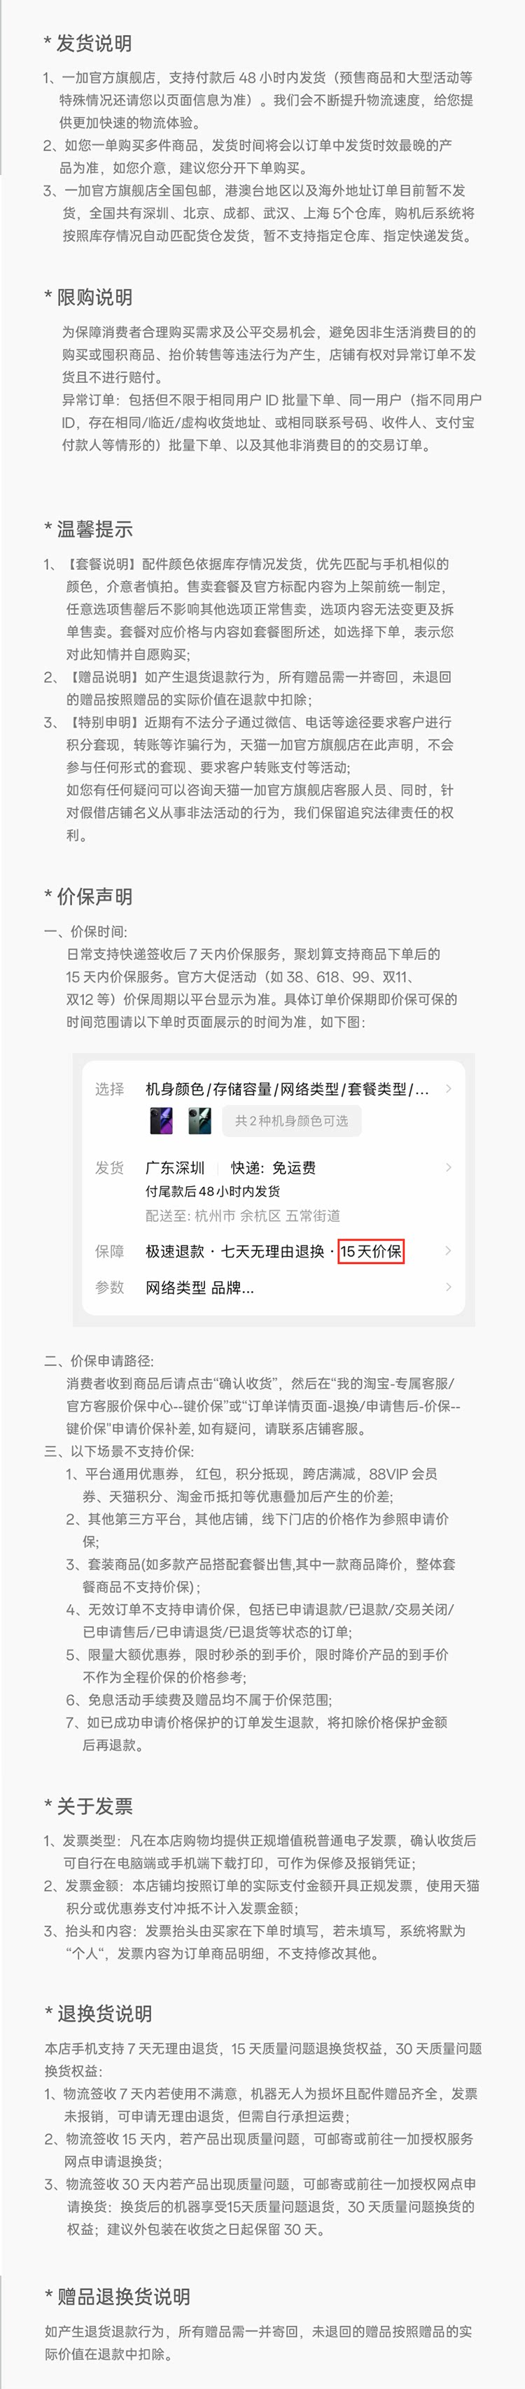Click the 发货说明 section heading
The width and height of the screenshot is (525, 2389).
[x=94, y=43]
